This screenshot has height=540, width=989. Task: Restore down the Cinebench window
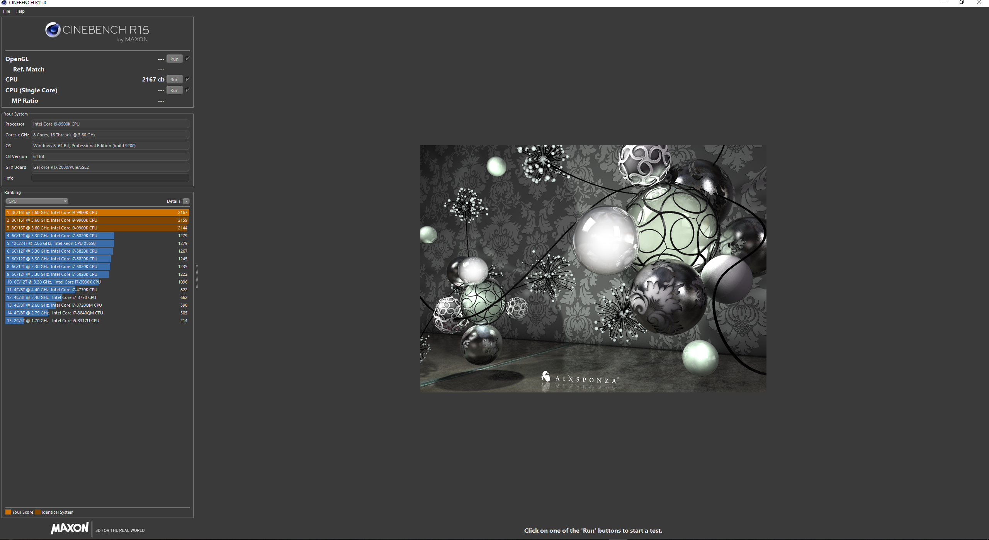962,2
